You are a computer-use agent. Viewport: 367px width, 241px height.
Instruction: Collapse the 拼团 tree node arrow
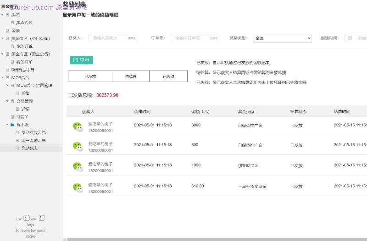(3, 15)
